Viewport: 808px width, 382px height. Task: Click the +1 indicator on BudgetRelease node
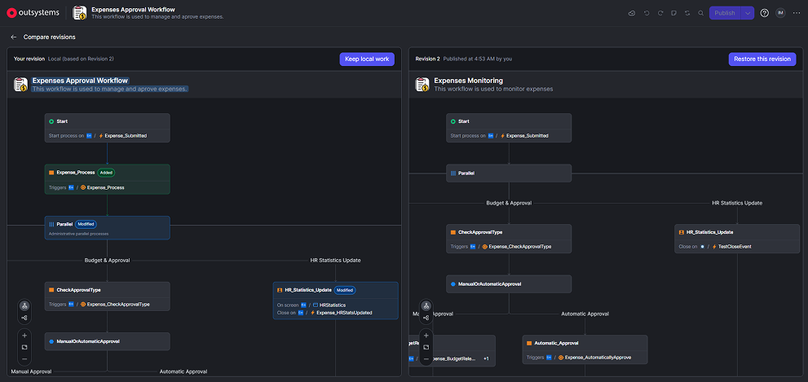(x=487, y=358)
